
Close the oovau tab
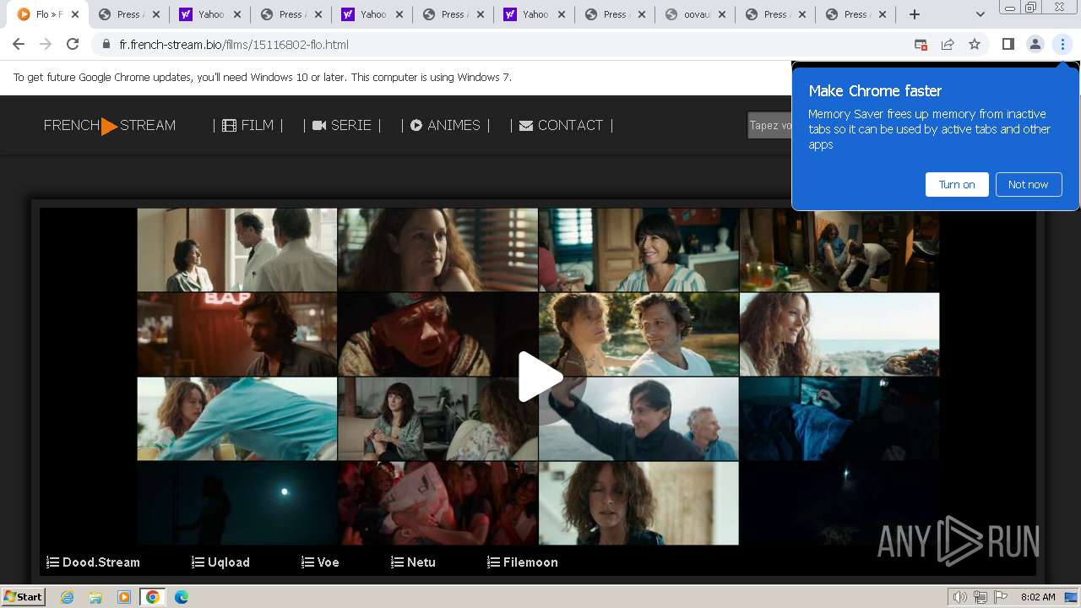coord(723,14)
